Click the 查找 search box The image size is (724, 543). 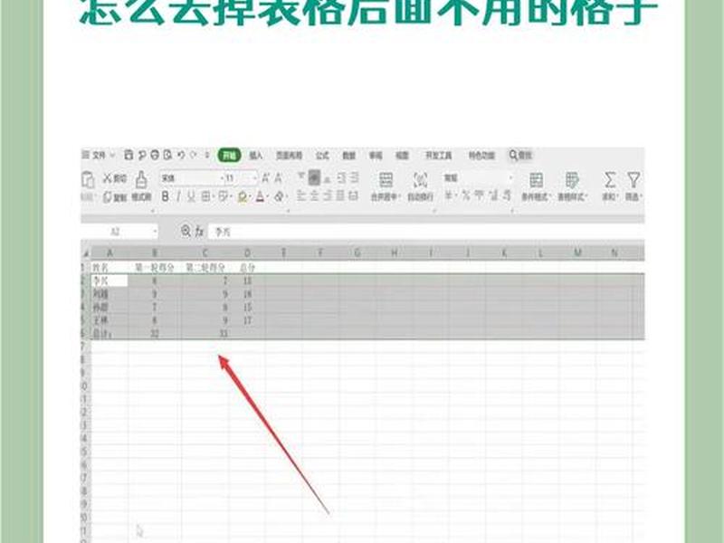click(x=521, y=155)
